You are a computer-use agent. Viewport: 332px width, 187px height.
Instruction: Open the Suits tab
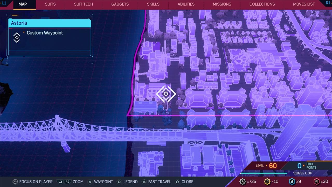[50, 4]
